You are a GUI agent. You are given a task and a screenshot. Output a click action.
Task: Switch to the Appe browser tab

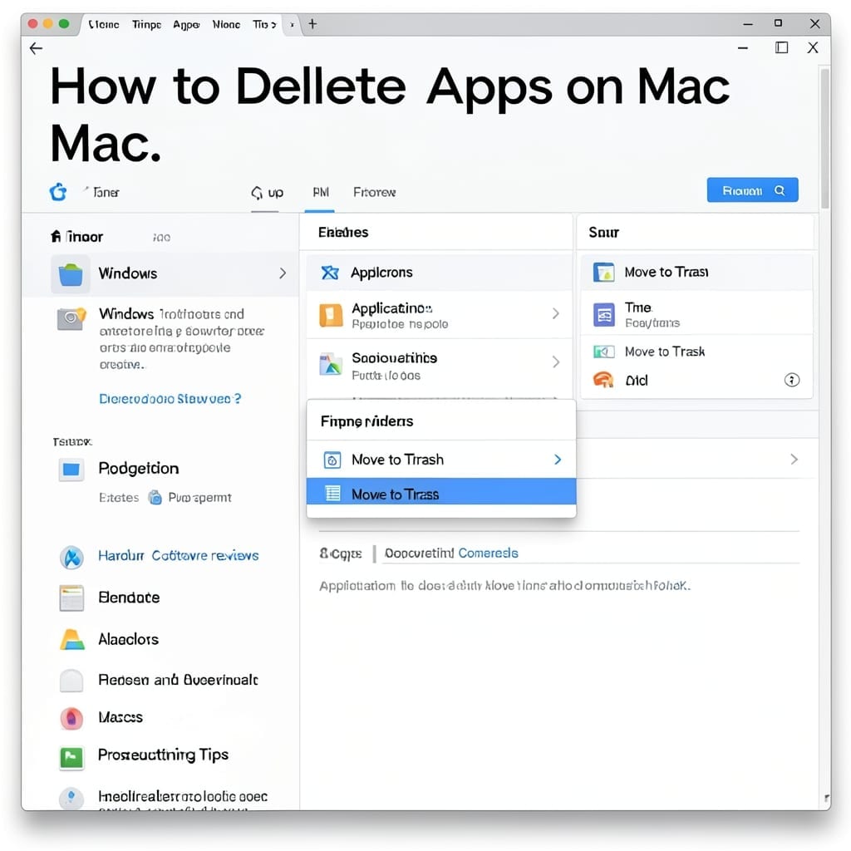[x=186, y=24]
